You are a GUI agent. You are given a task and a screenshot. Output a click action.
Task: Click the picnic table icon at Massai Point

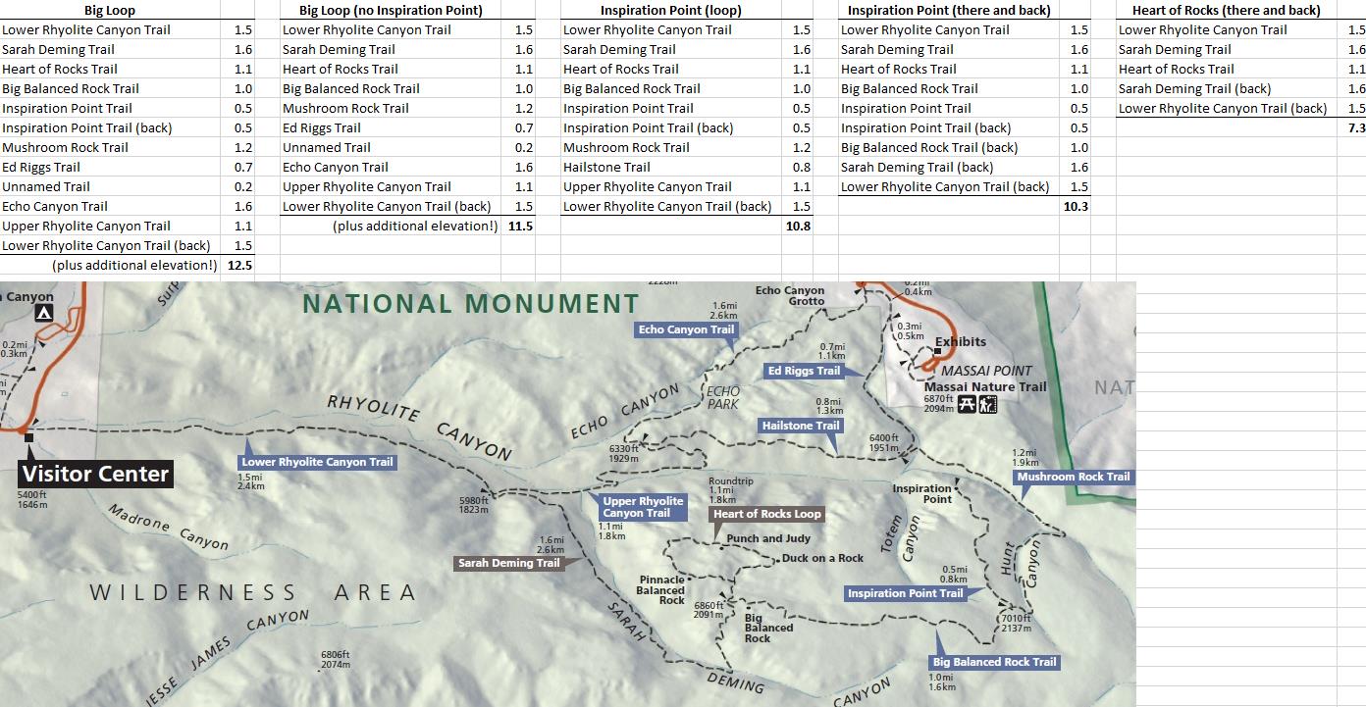967,405
